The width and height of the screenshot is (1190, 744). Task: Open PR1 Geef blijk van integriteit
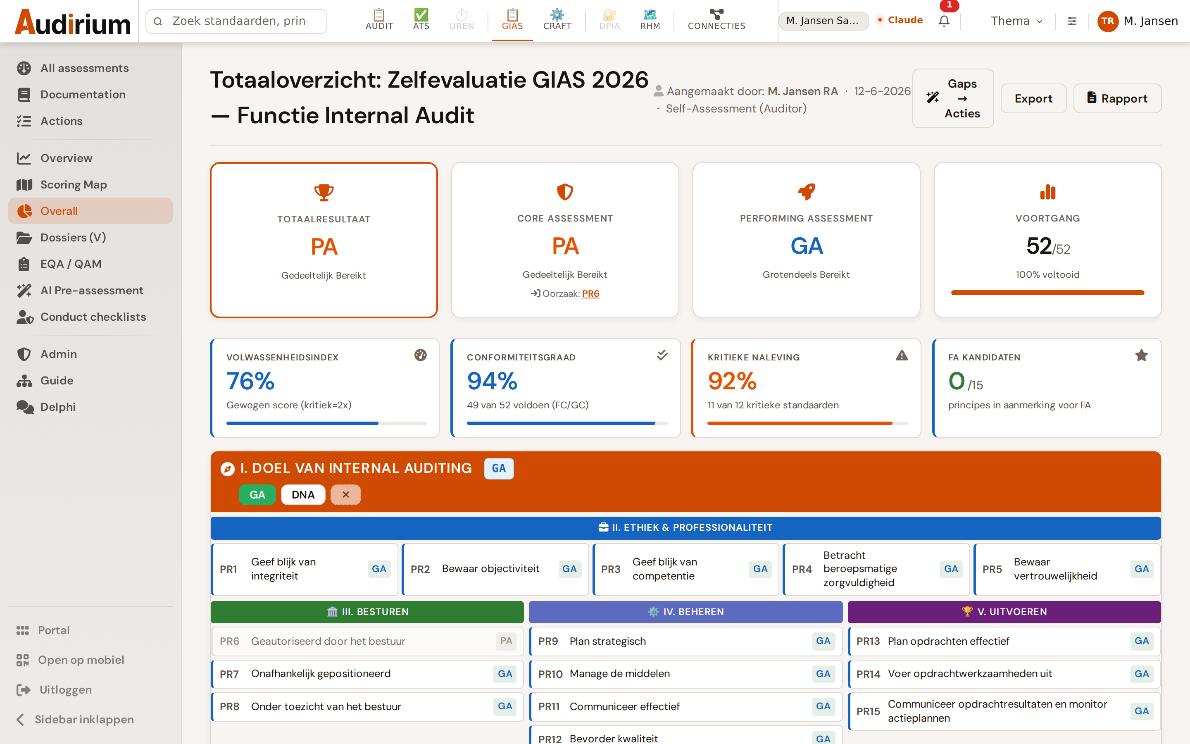pyautogui.click(x=305, y=569)
